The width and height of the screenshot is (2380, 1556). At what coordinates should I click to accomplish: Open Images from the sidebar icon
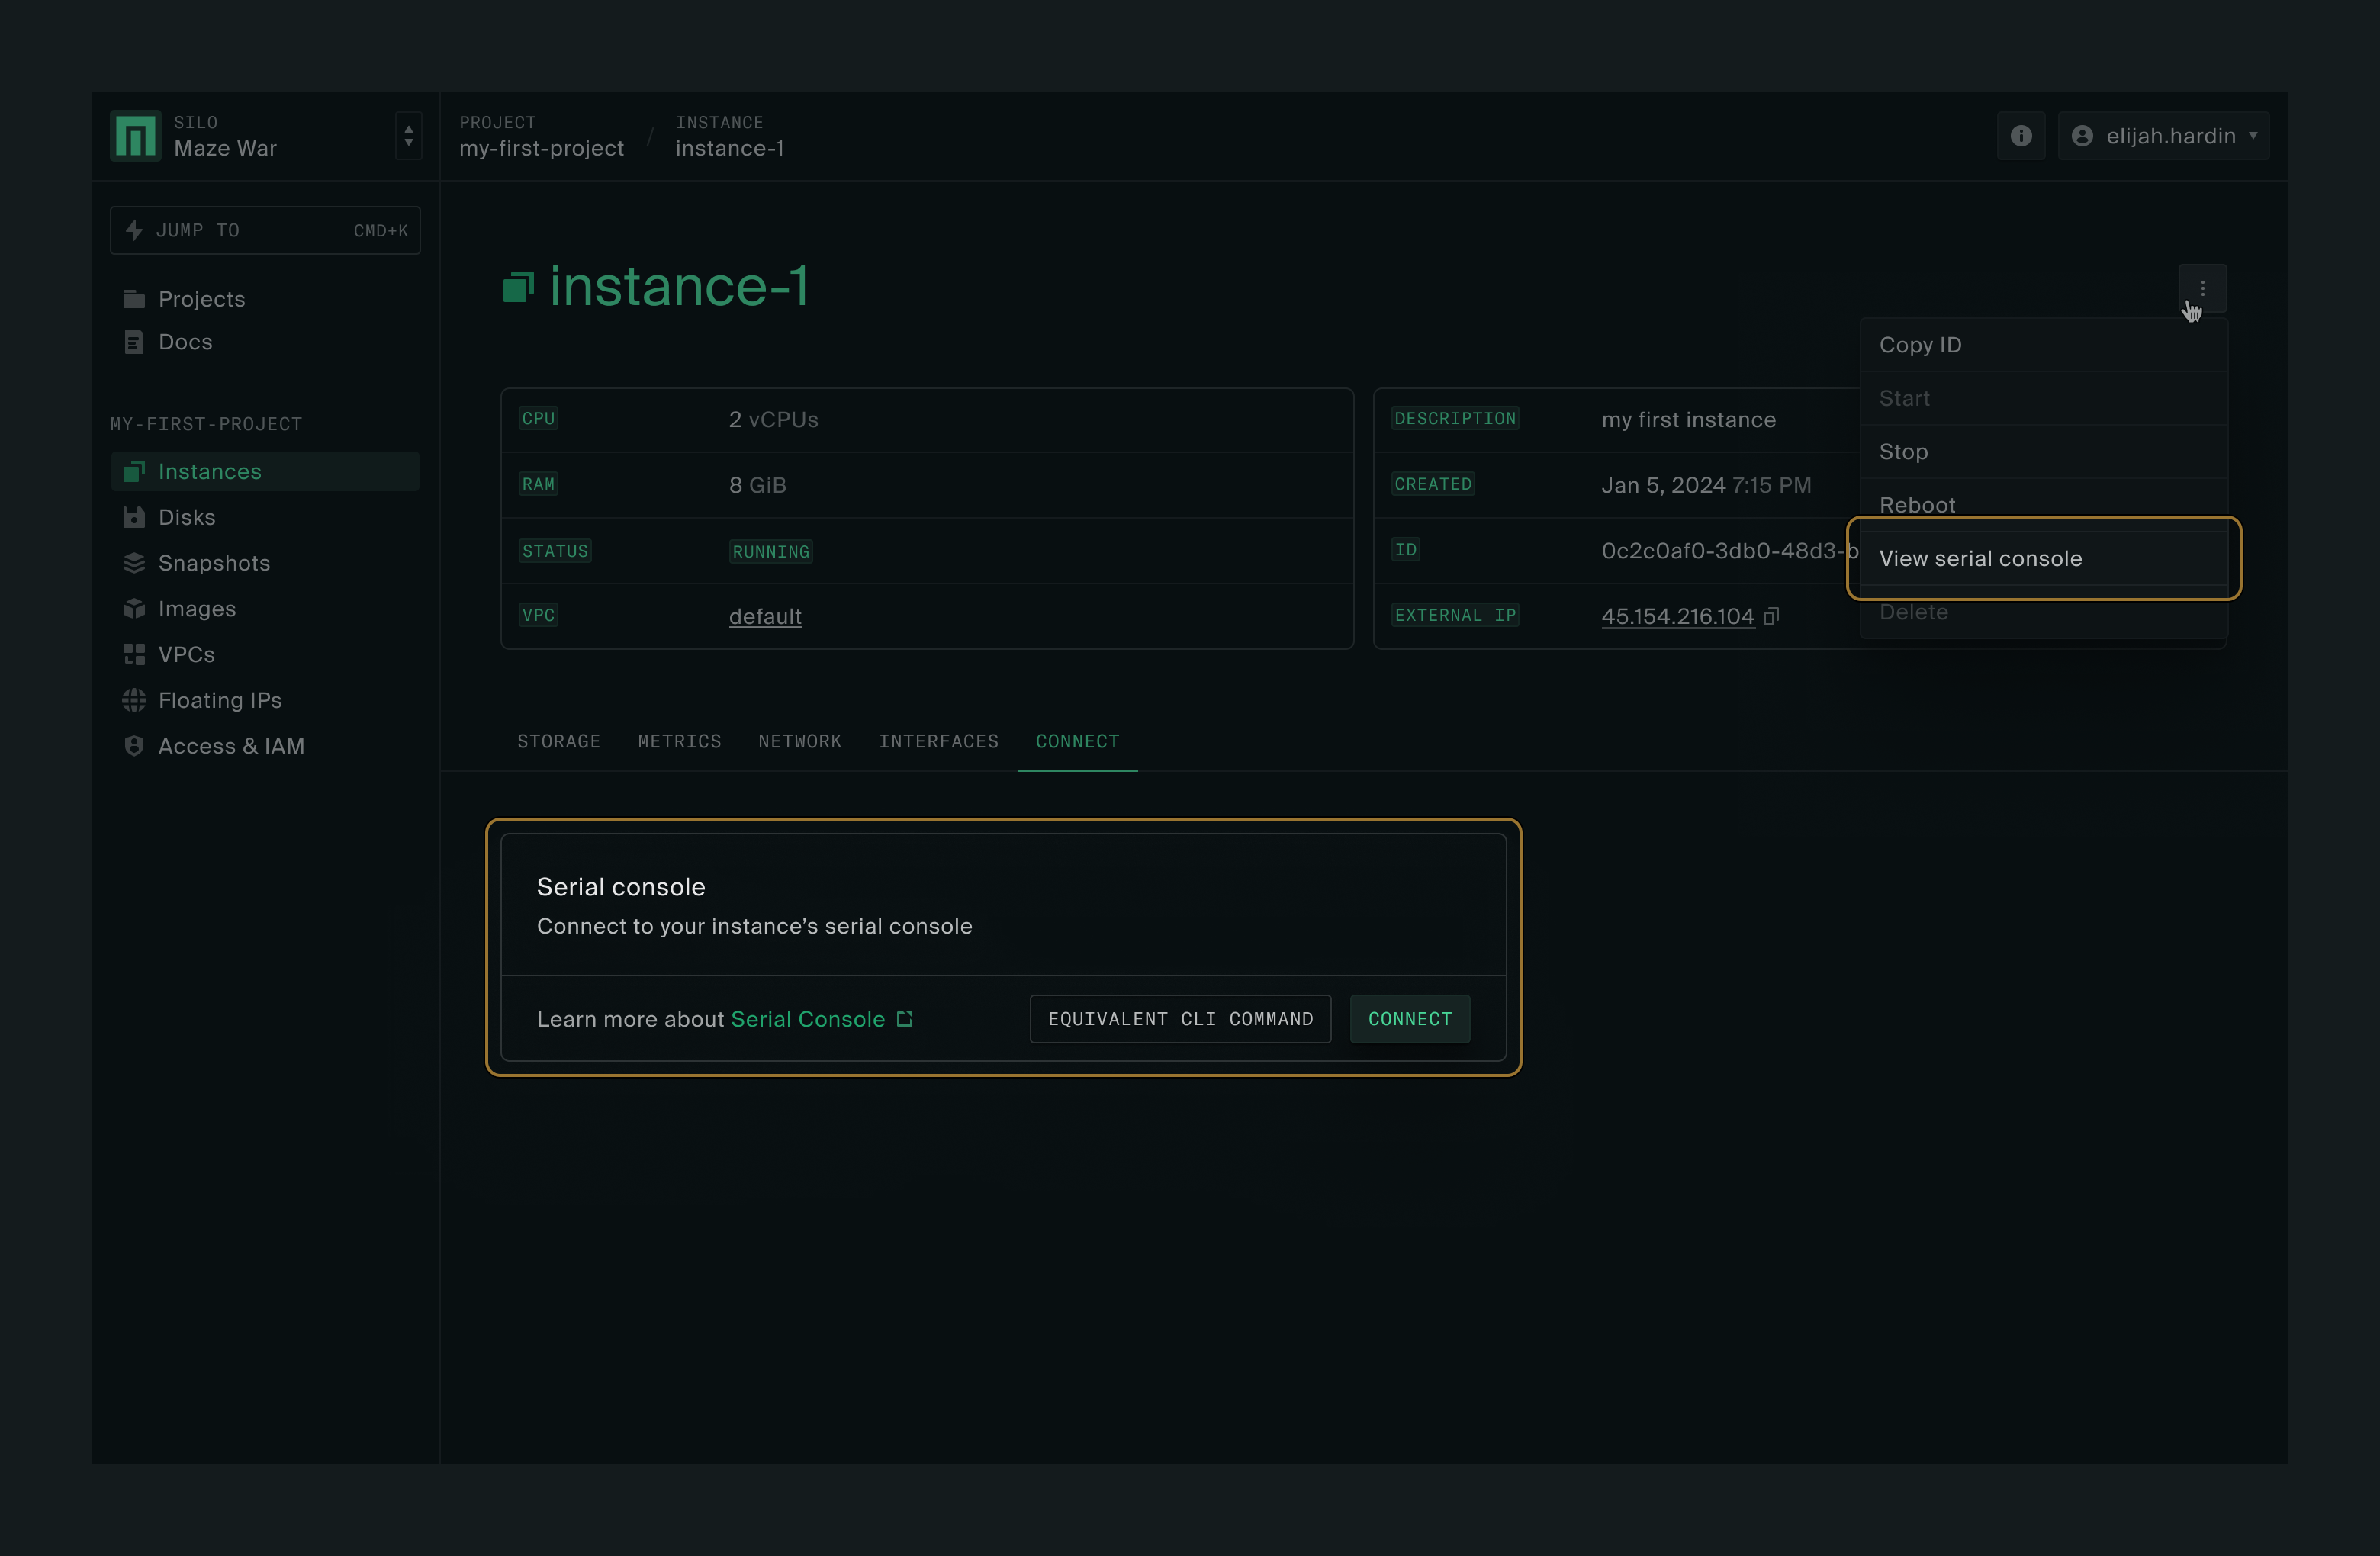pos(134,609)
